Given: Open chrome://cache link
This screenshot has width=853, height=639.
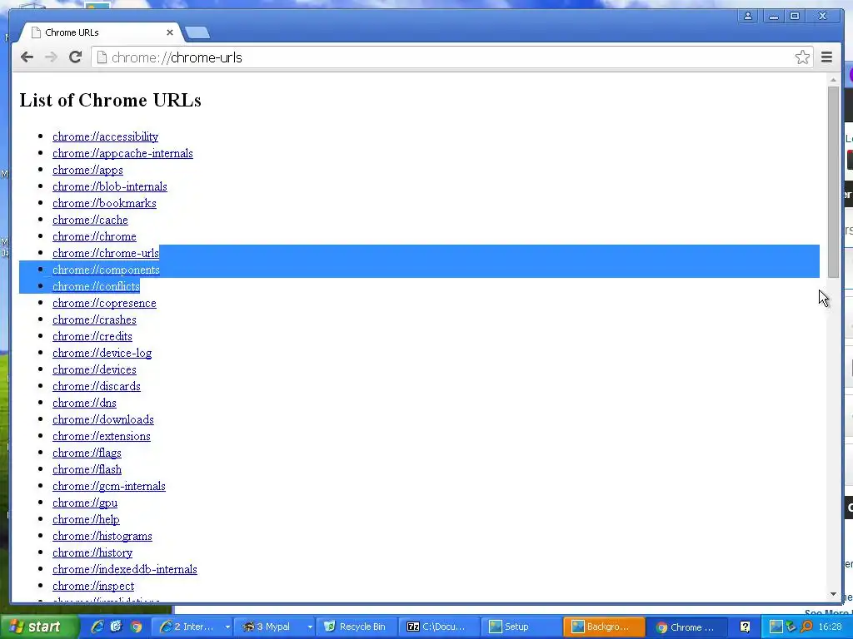Looking at the screenshot, I should tap(90, 220).
